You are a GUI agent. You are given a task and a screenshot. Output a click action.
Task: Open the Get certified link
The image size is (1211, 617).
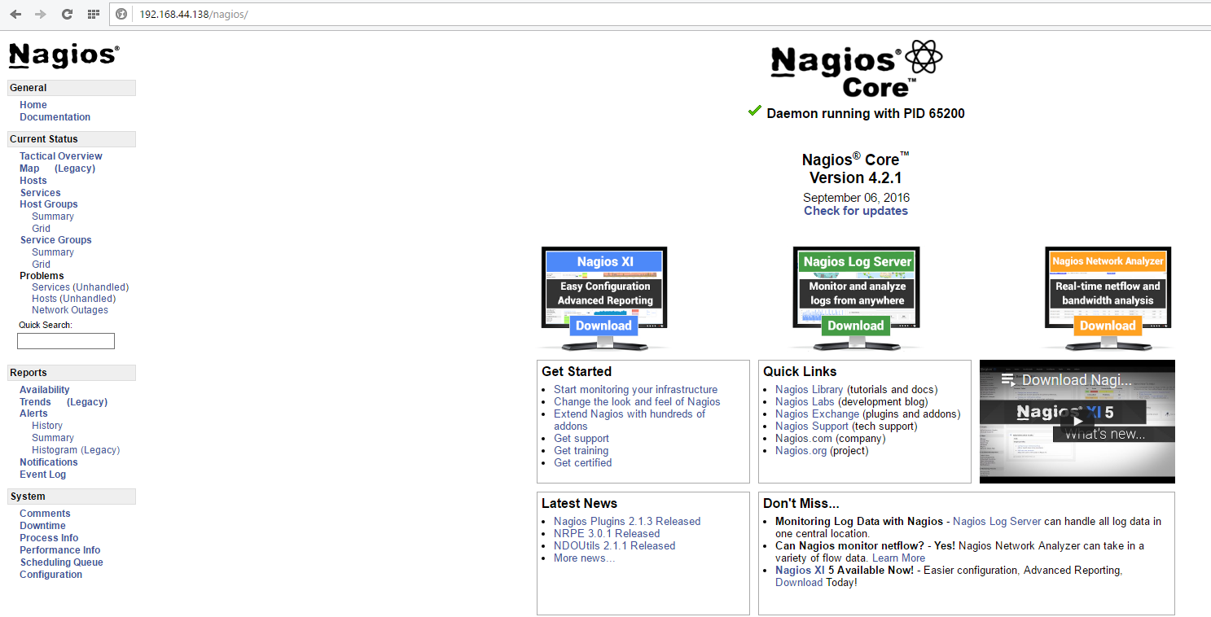click(x=582, y=462)
